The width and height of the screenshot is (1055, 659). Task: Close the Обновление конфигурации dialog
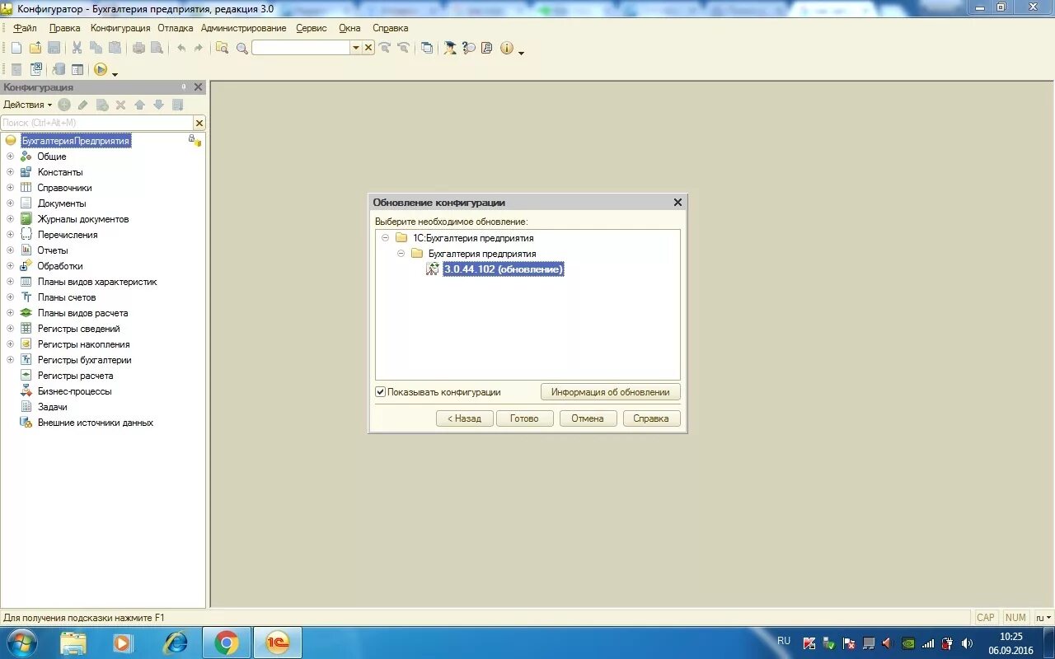[678, 203]
